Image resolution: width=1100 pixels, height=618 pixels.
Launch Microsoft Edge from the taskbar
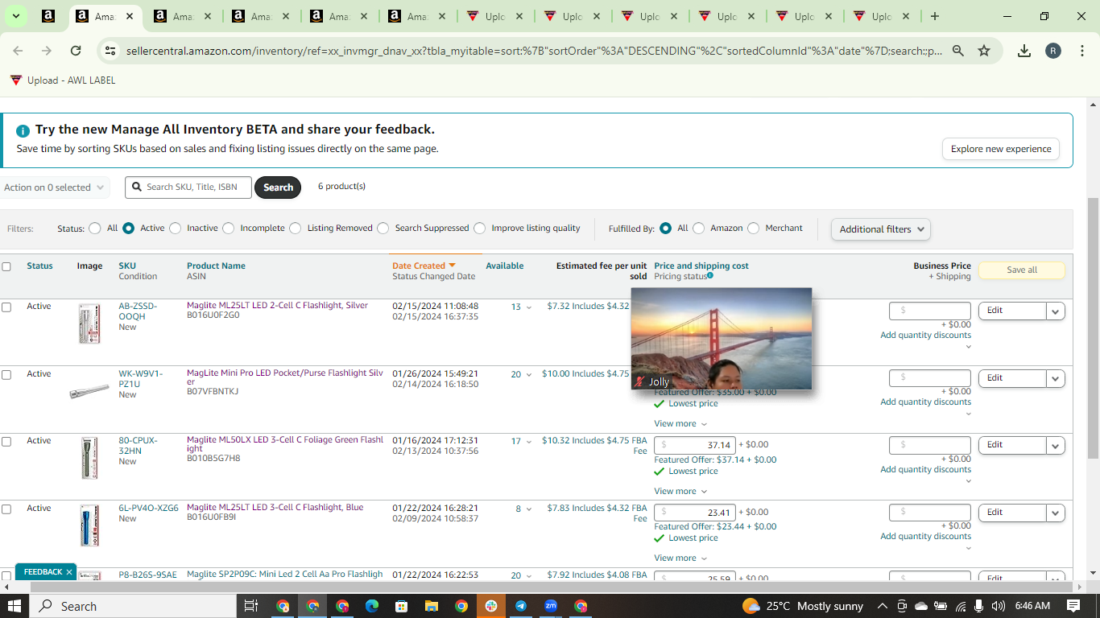[372, 606]
